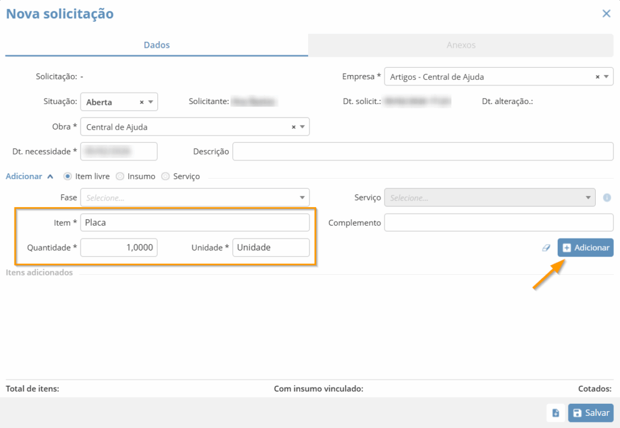The height and width of the screenshot is (428, 620).
Task: Switch to the Dados tab
Action: [x=156, y=45]
